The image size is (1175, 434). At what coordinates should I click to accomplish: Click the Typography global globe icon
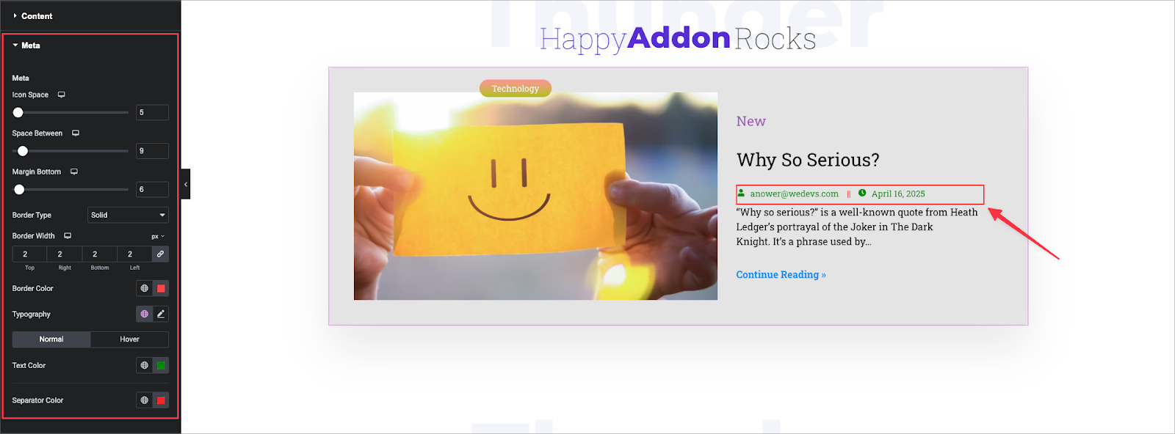click(x=145, y=314)
